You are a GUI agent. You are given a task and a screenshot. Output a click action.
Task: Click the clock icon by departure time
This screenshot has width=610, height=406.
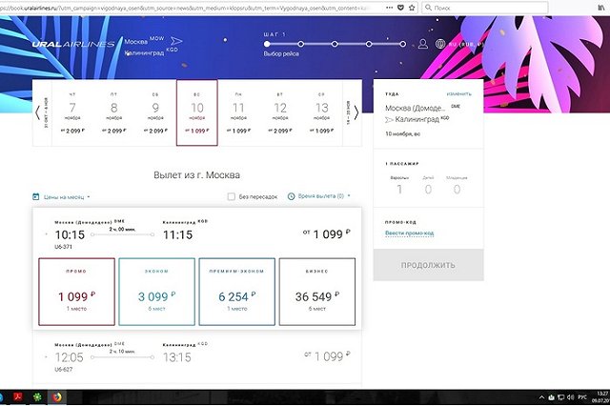click(291, 196)
